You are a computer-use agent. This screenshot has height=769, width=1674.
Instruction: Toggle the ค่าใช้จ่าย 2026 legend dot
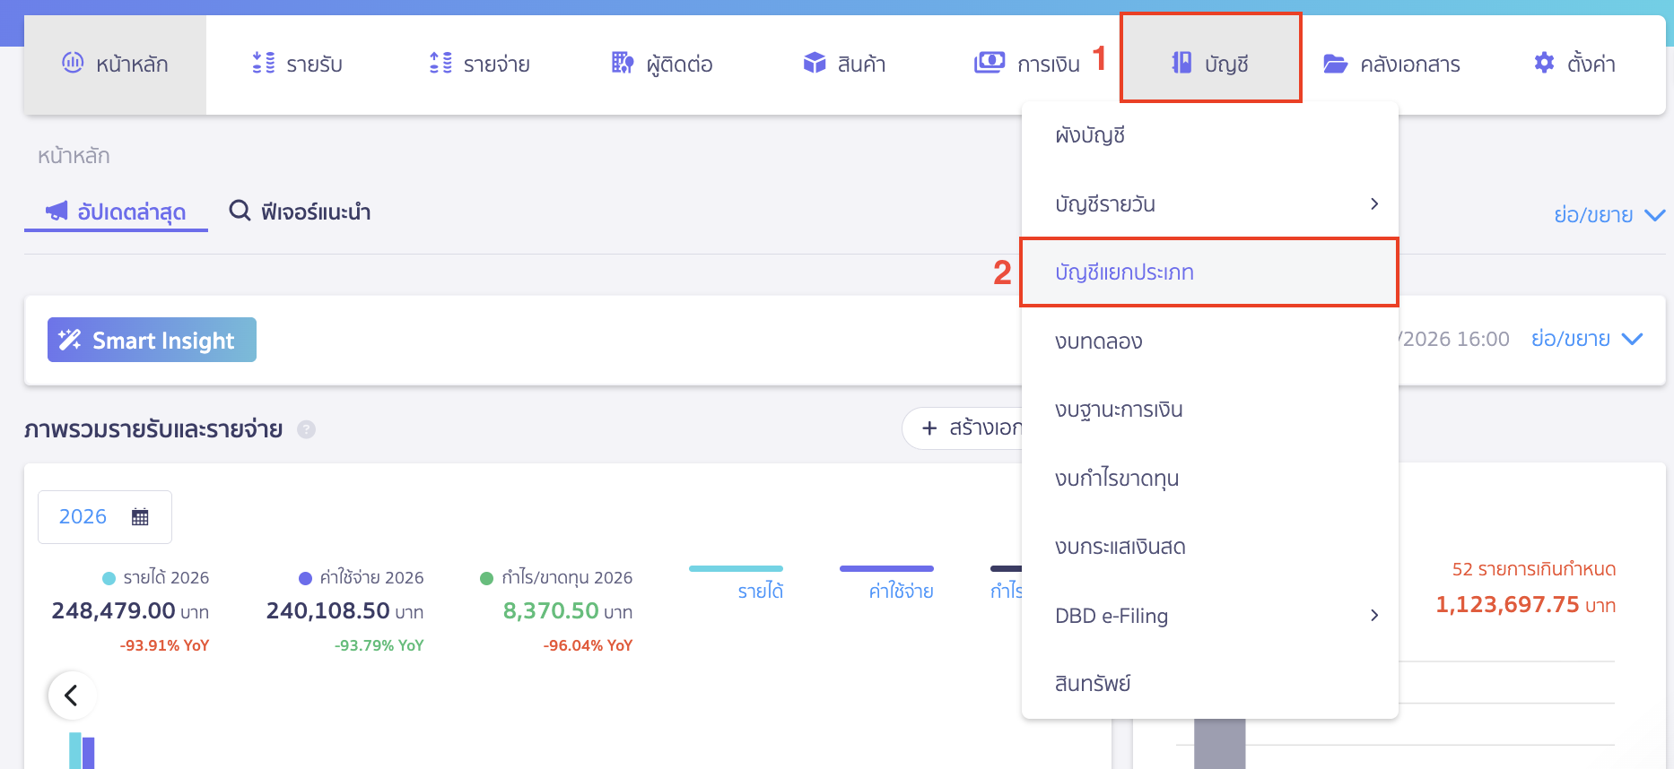click(x=305, y=578)
